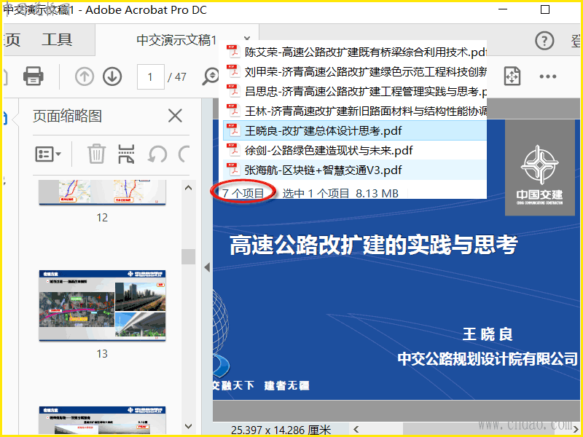Viewport: 583px width, 437px height.
Task: Click the 7 个项目 status text
Action: pyautogui.click(x=243, y=193)
